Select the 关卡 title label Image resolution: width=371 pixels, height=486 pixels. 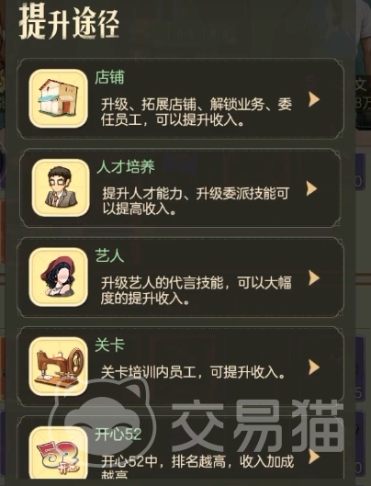point(109,345)
